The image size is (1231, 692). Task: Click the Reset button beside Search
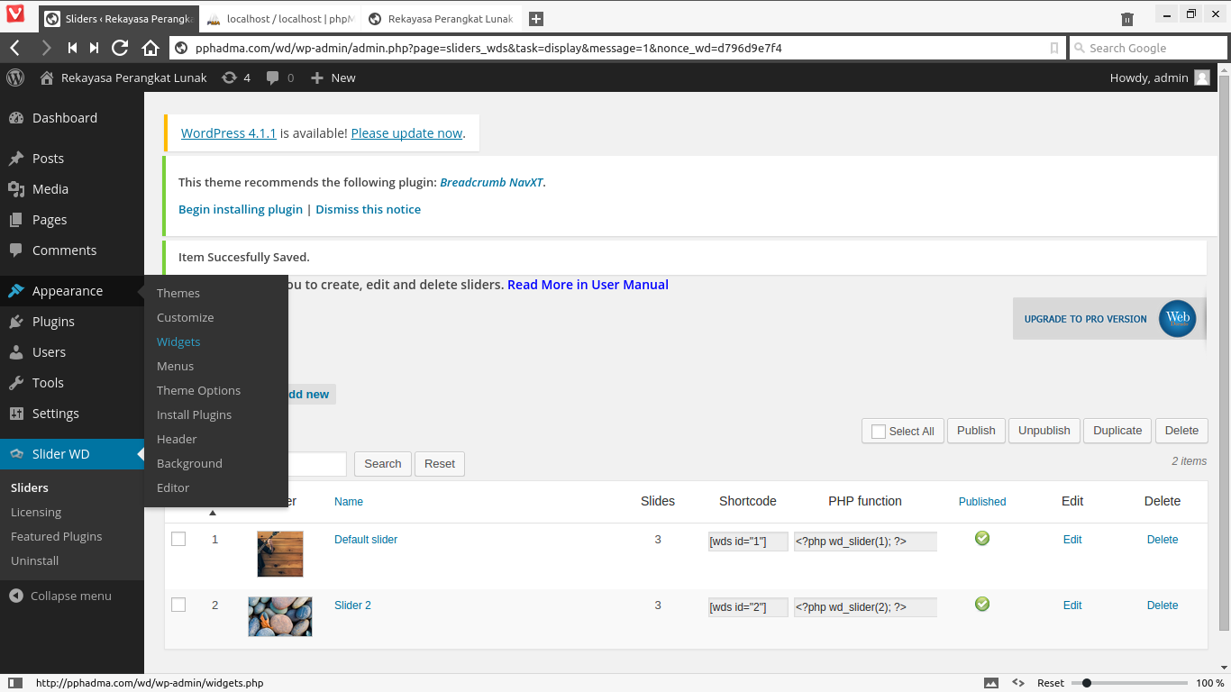(440, 464)
